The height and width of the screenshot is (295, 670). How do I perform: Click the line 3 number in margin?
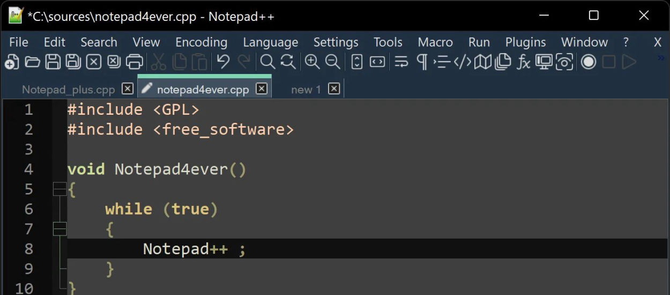(28, 150)
